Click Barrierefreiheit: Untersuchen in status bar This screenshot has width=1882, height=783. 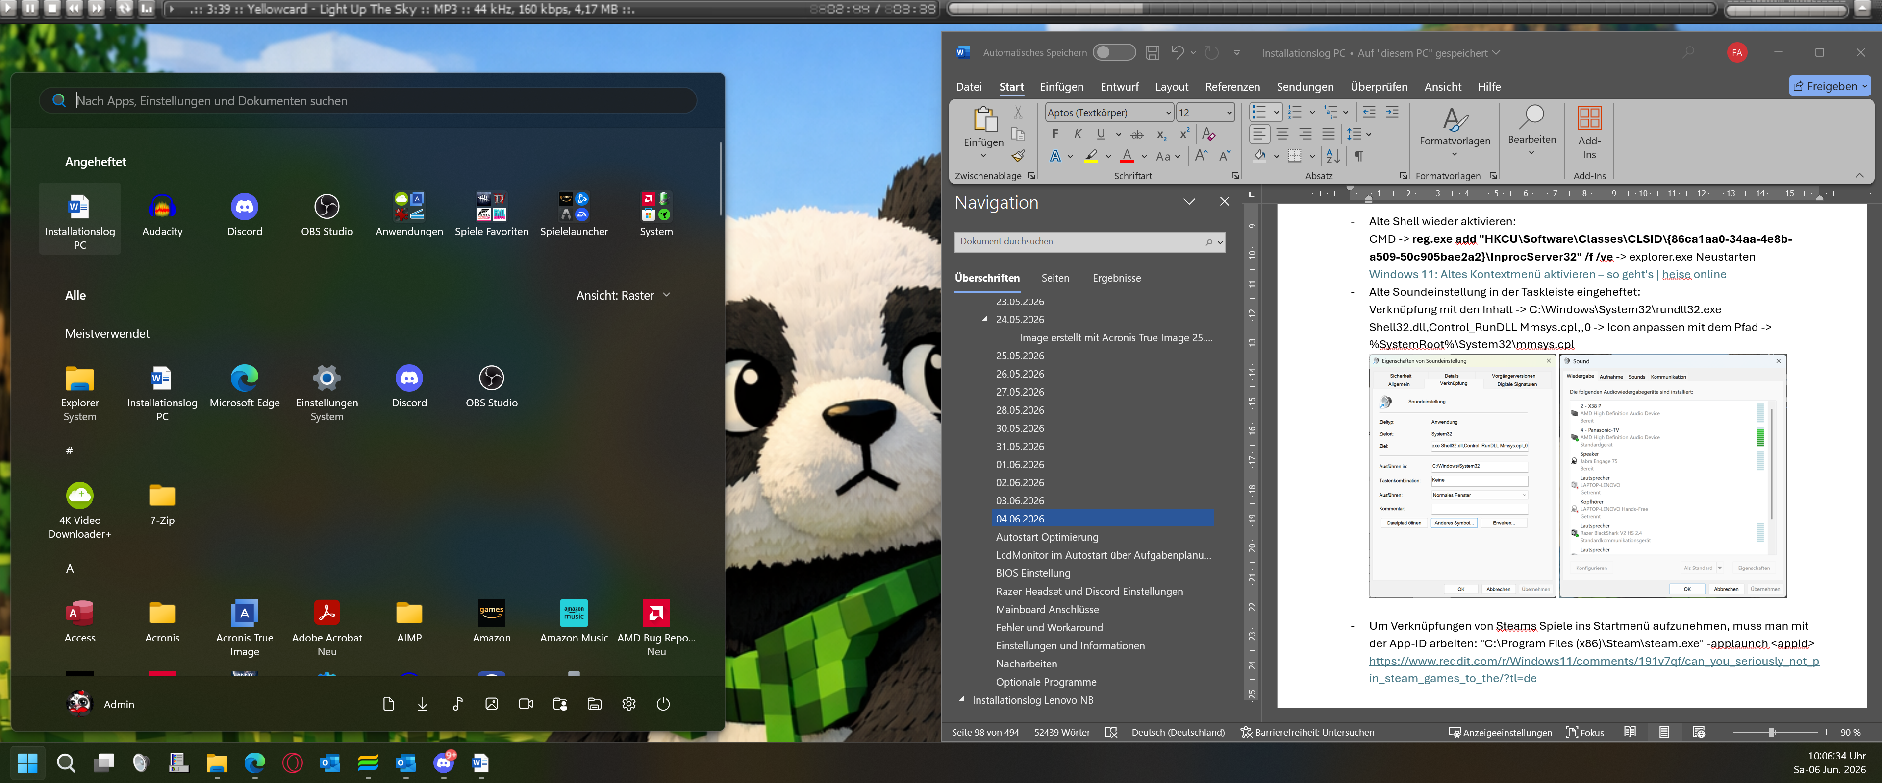click(x=1307, y=732)
